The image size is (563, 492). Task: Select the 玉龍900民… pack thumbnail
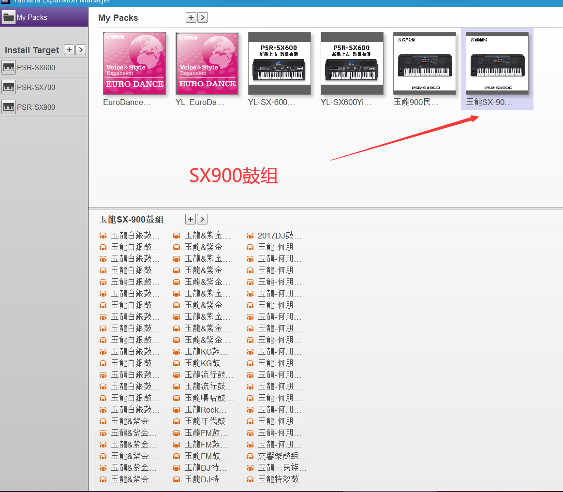click(425, 63)
